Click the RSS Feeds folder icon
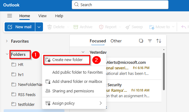 click(13, 94)
